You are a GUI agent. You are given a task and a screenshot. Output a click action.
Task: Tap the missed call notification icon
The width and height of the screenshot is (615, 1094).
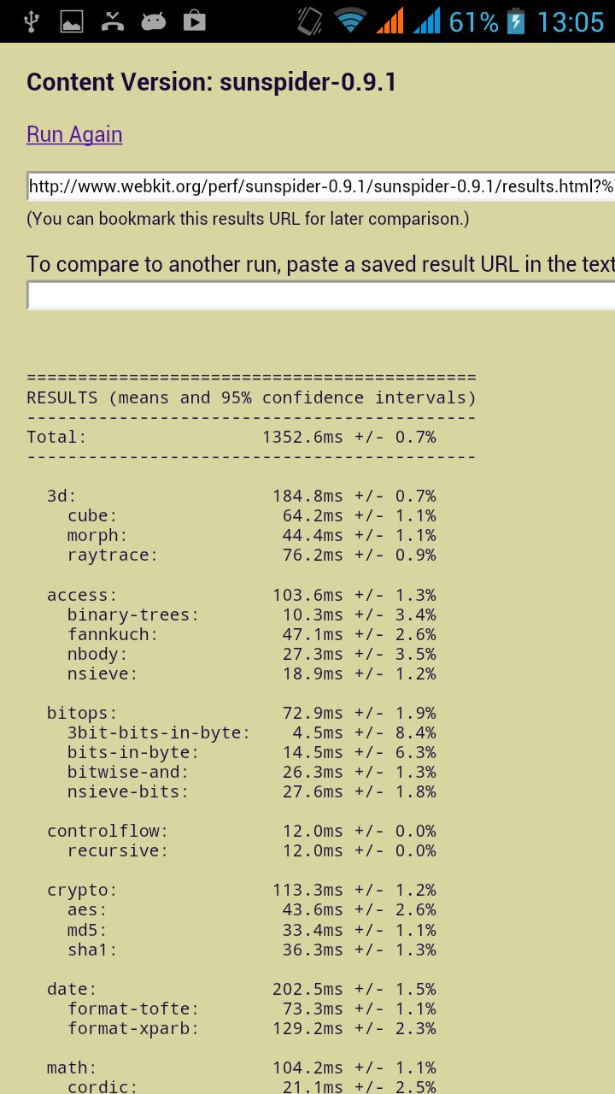113,21
